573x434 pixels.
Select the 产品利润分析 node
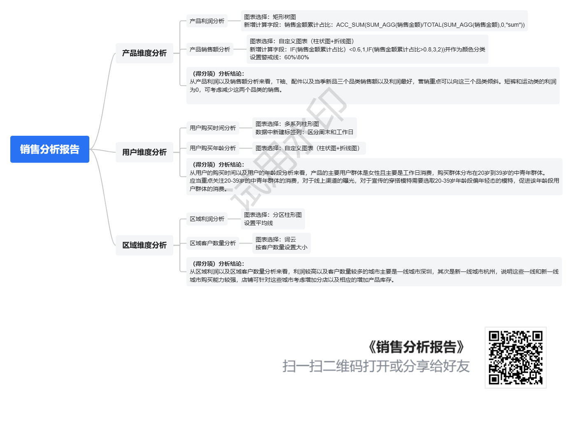pos(207,21)
